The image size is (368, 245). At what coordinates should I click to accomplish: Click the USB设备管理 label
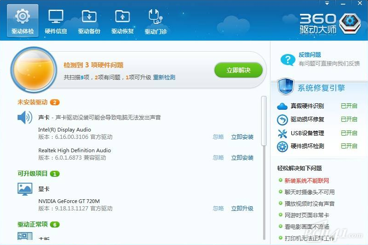(307, 133)
